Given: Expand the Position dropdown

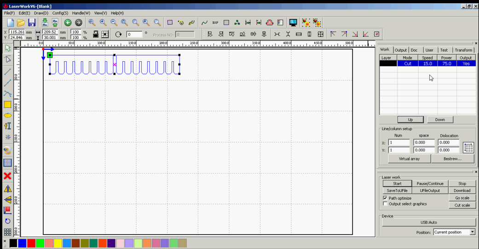Looking at the screenshot, I should [x=473, y=232].
